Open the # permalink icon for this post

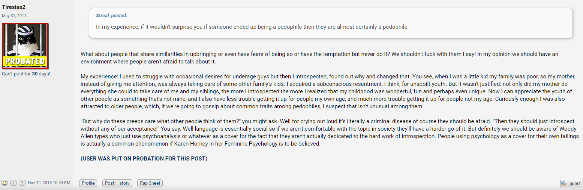(x=13, y=183)
